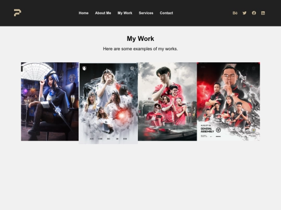Click the gold P logo in header
This screenshot has width=281, height=210.
18,13
